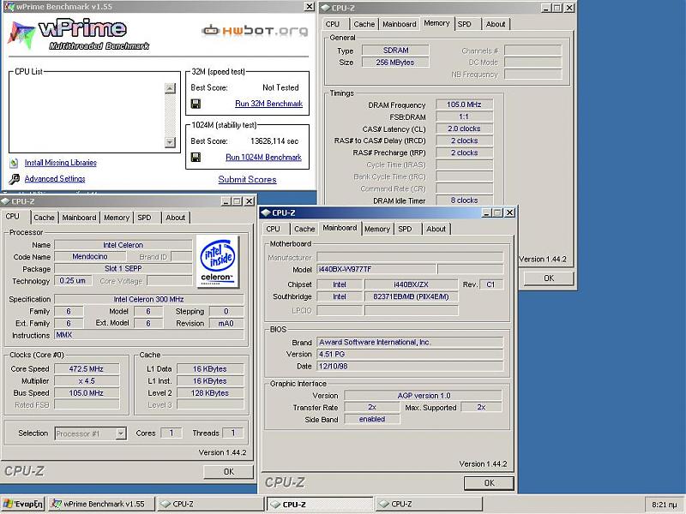Click the Core Speed 472.5 MHz value
This screenshot has width=686, height=514.
[x=87, y=369]
